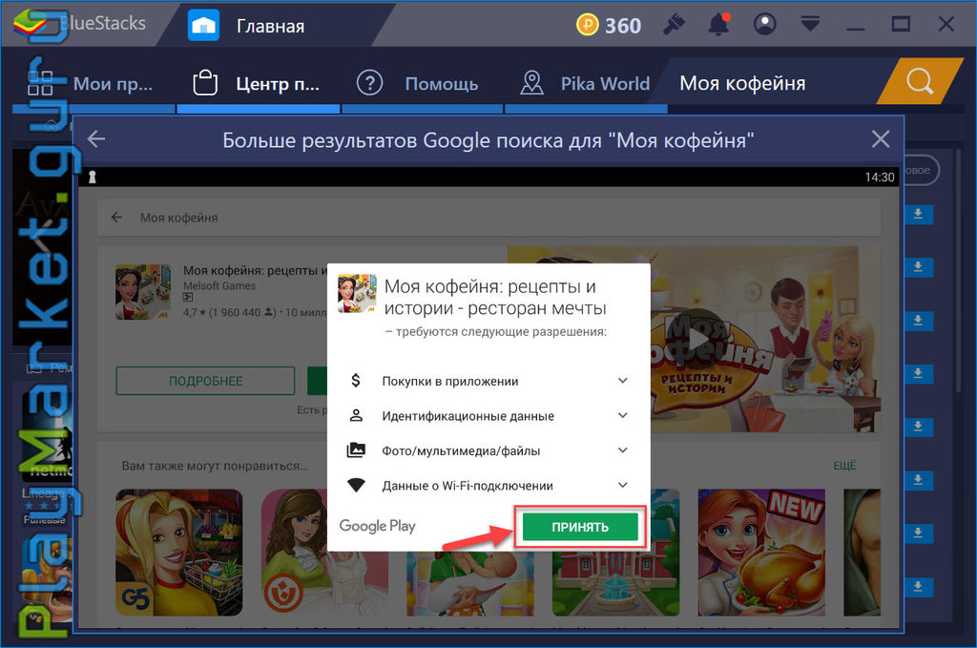The width and height of the screenshot is (977, 648).
Task: Open the Моя кофейня app icon in listing
Action: 143,292
